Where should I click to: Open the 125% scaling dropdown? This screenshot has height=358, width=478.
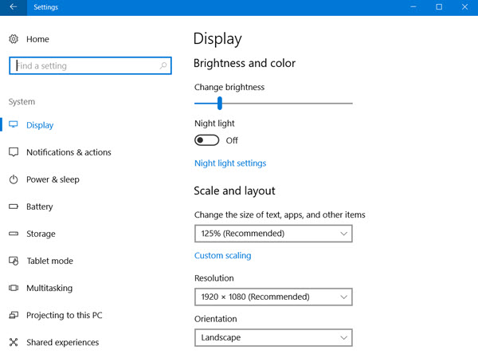pyautogui.click(x=273, y=234)
